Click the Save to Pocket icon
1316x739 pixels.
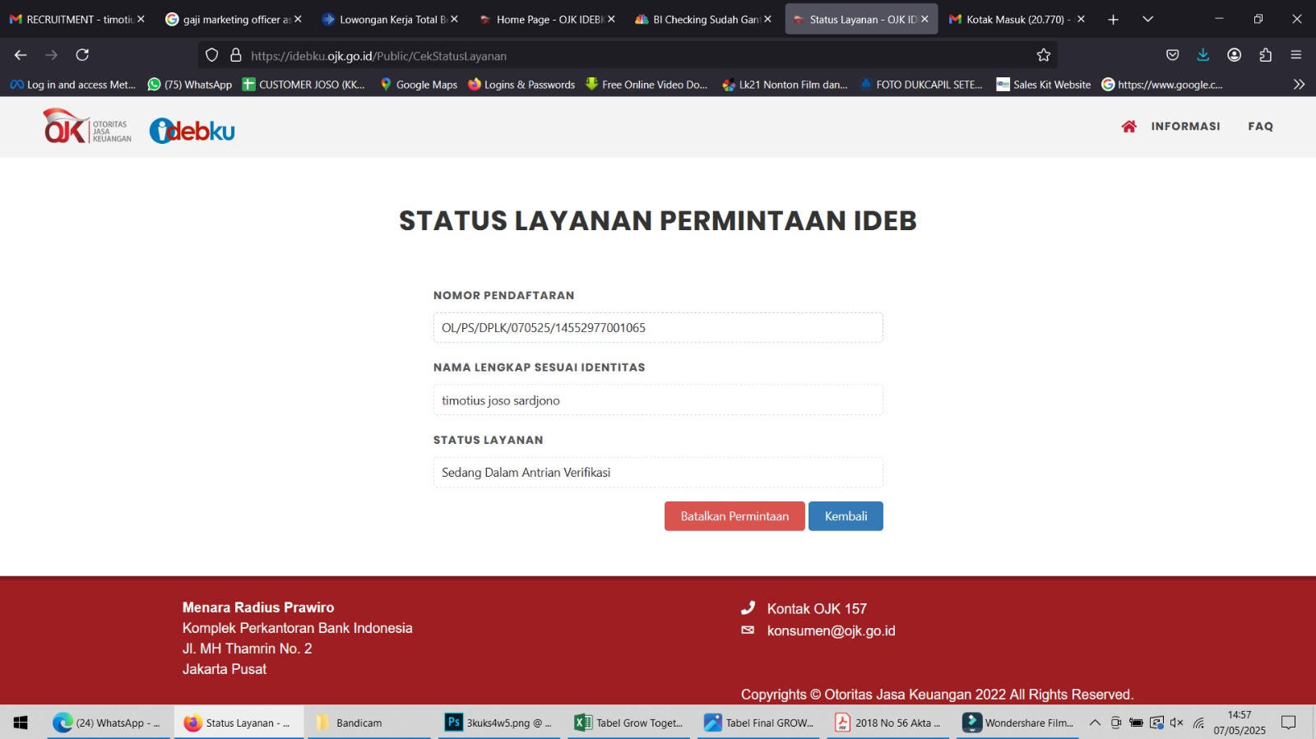1172,55
